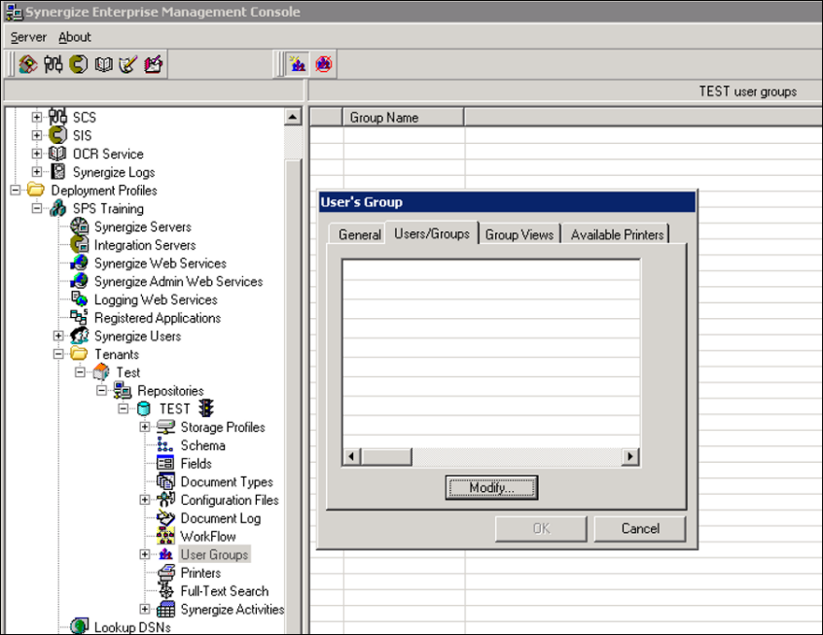This screenshot has width=823, height=635.
Task: Click the yellow SIS toolbar icon
Action: pos(79,64)
